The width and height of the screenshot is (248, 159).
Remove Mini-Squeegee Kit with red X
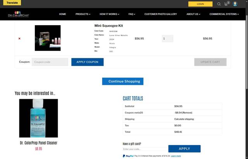[19, 39]
